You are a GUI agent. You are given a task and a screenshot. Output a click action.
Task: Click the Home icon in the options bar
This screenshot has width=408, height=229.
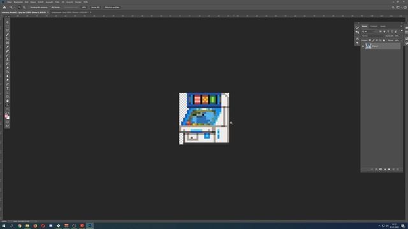[4, 7]
